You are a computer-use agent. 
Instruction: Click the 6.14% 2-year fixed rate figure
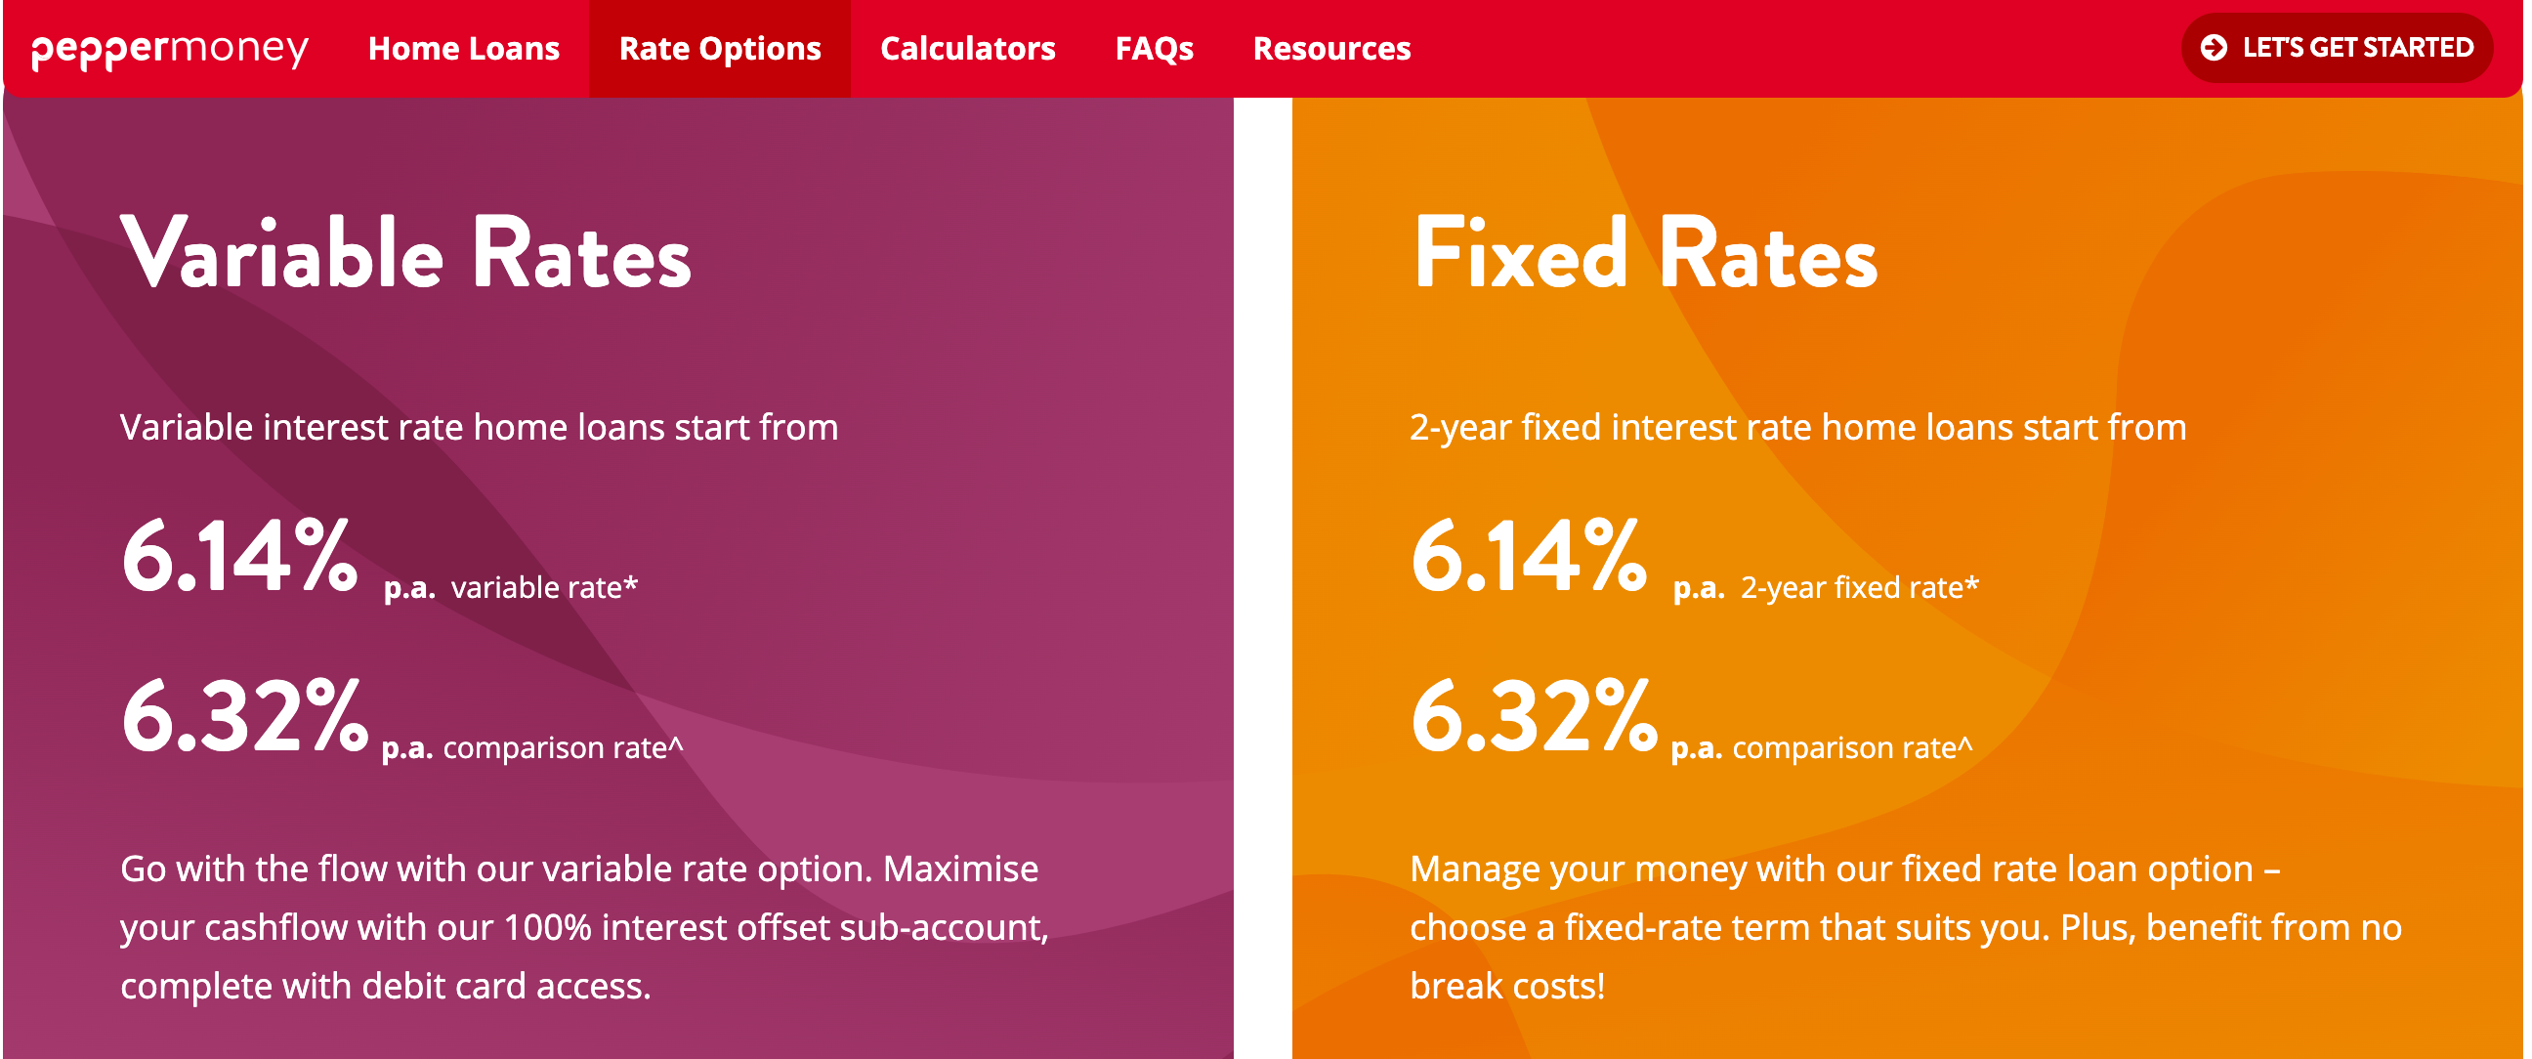click(x=1530, y=556)
